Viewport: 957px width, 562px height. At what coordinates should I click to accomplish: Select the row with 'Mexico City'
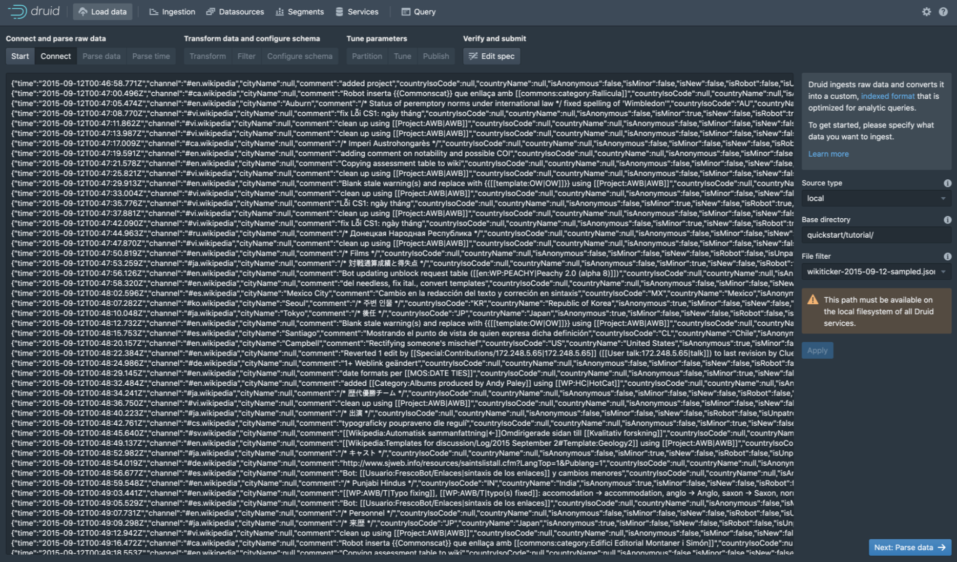[402, 294]
